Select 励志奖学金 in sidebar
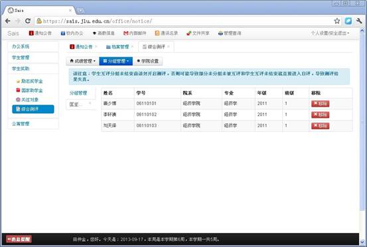This screenshot has height=247, width=367. pyautogui.click(x=29, y=81)
